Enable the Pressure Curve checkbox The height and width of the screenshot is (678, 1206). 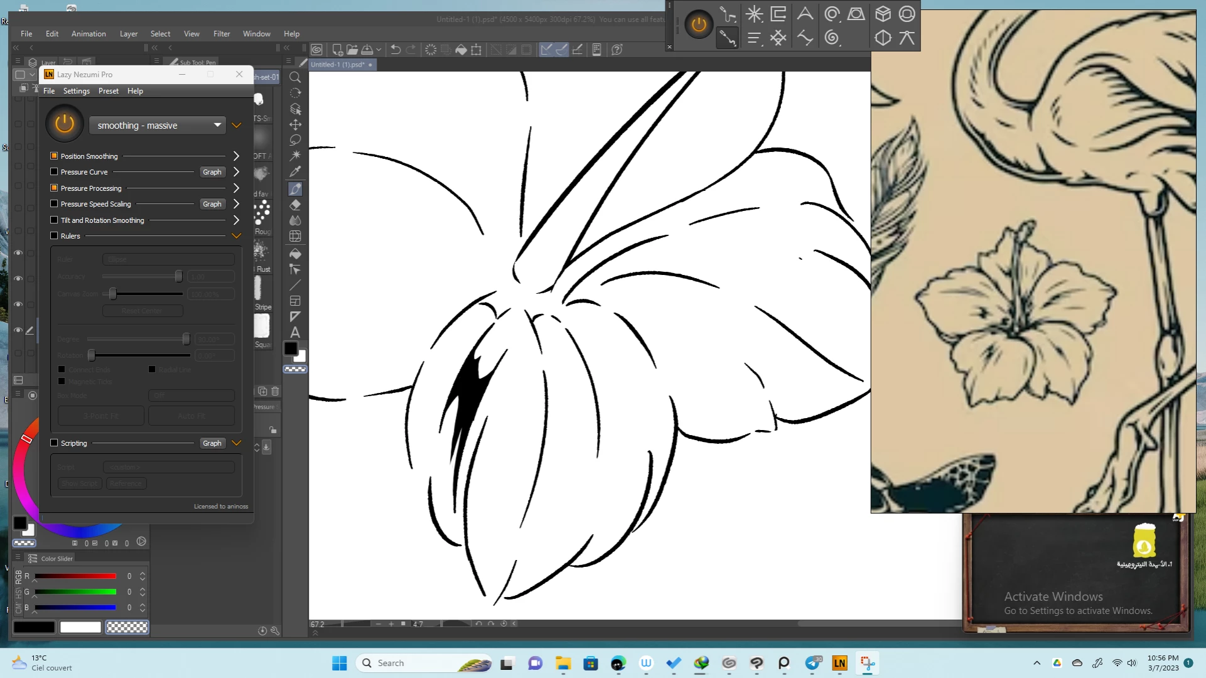coord(54,171)
